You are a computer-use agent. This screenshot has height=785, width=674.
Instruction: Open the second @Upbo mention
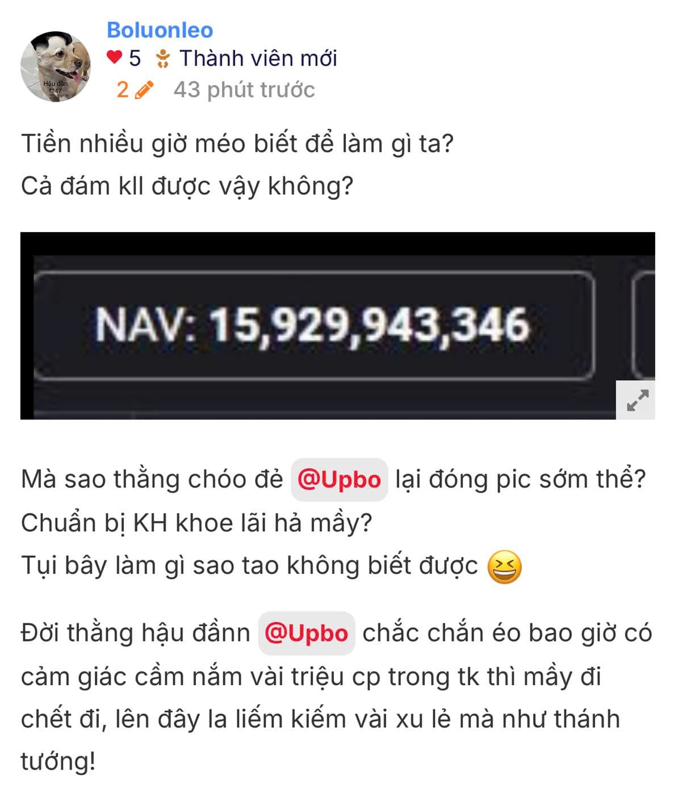pos(307,633)
